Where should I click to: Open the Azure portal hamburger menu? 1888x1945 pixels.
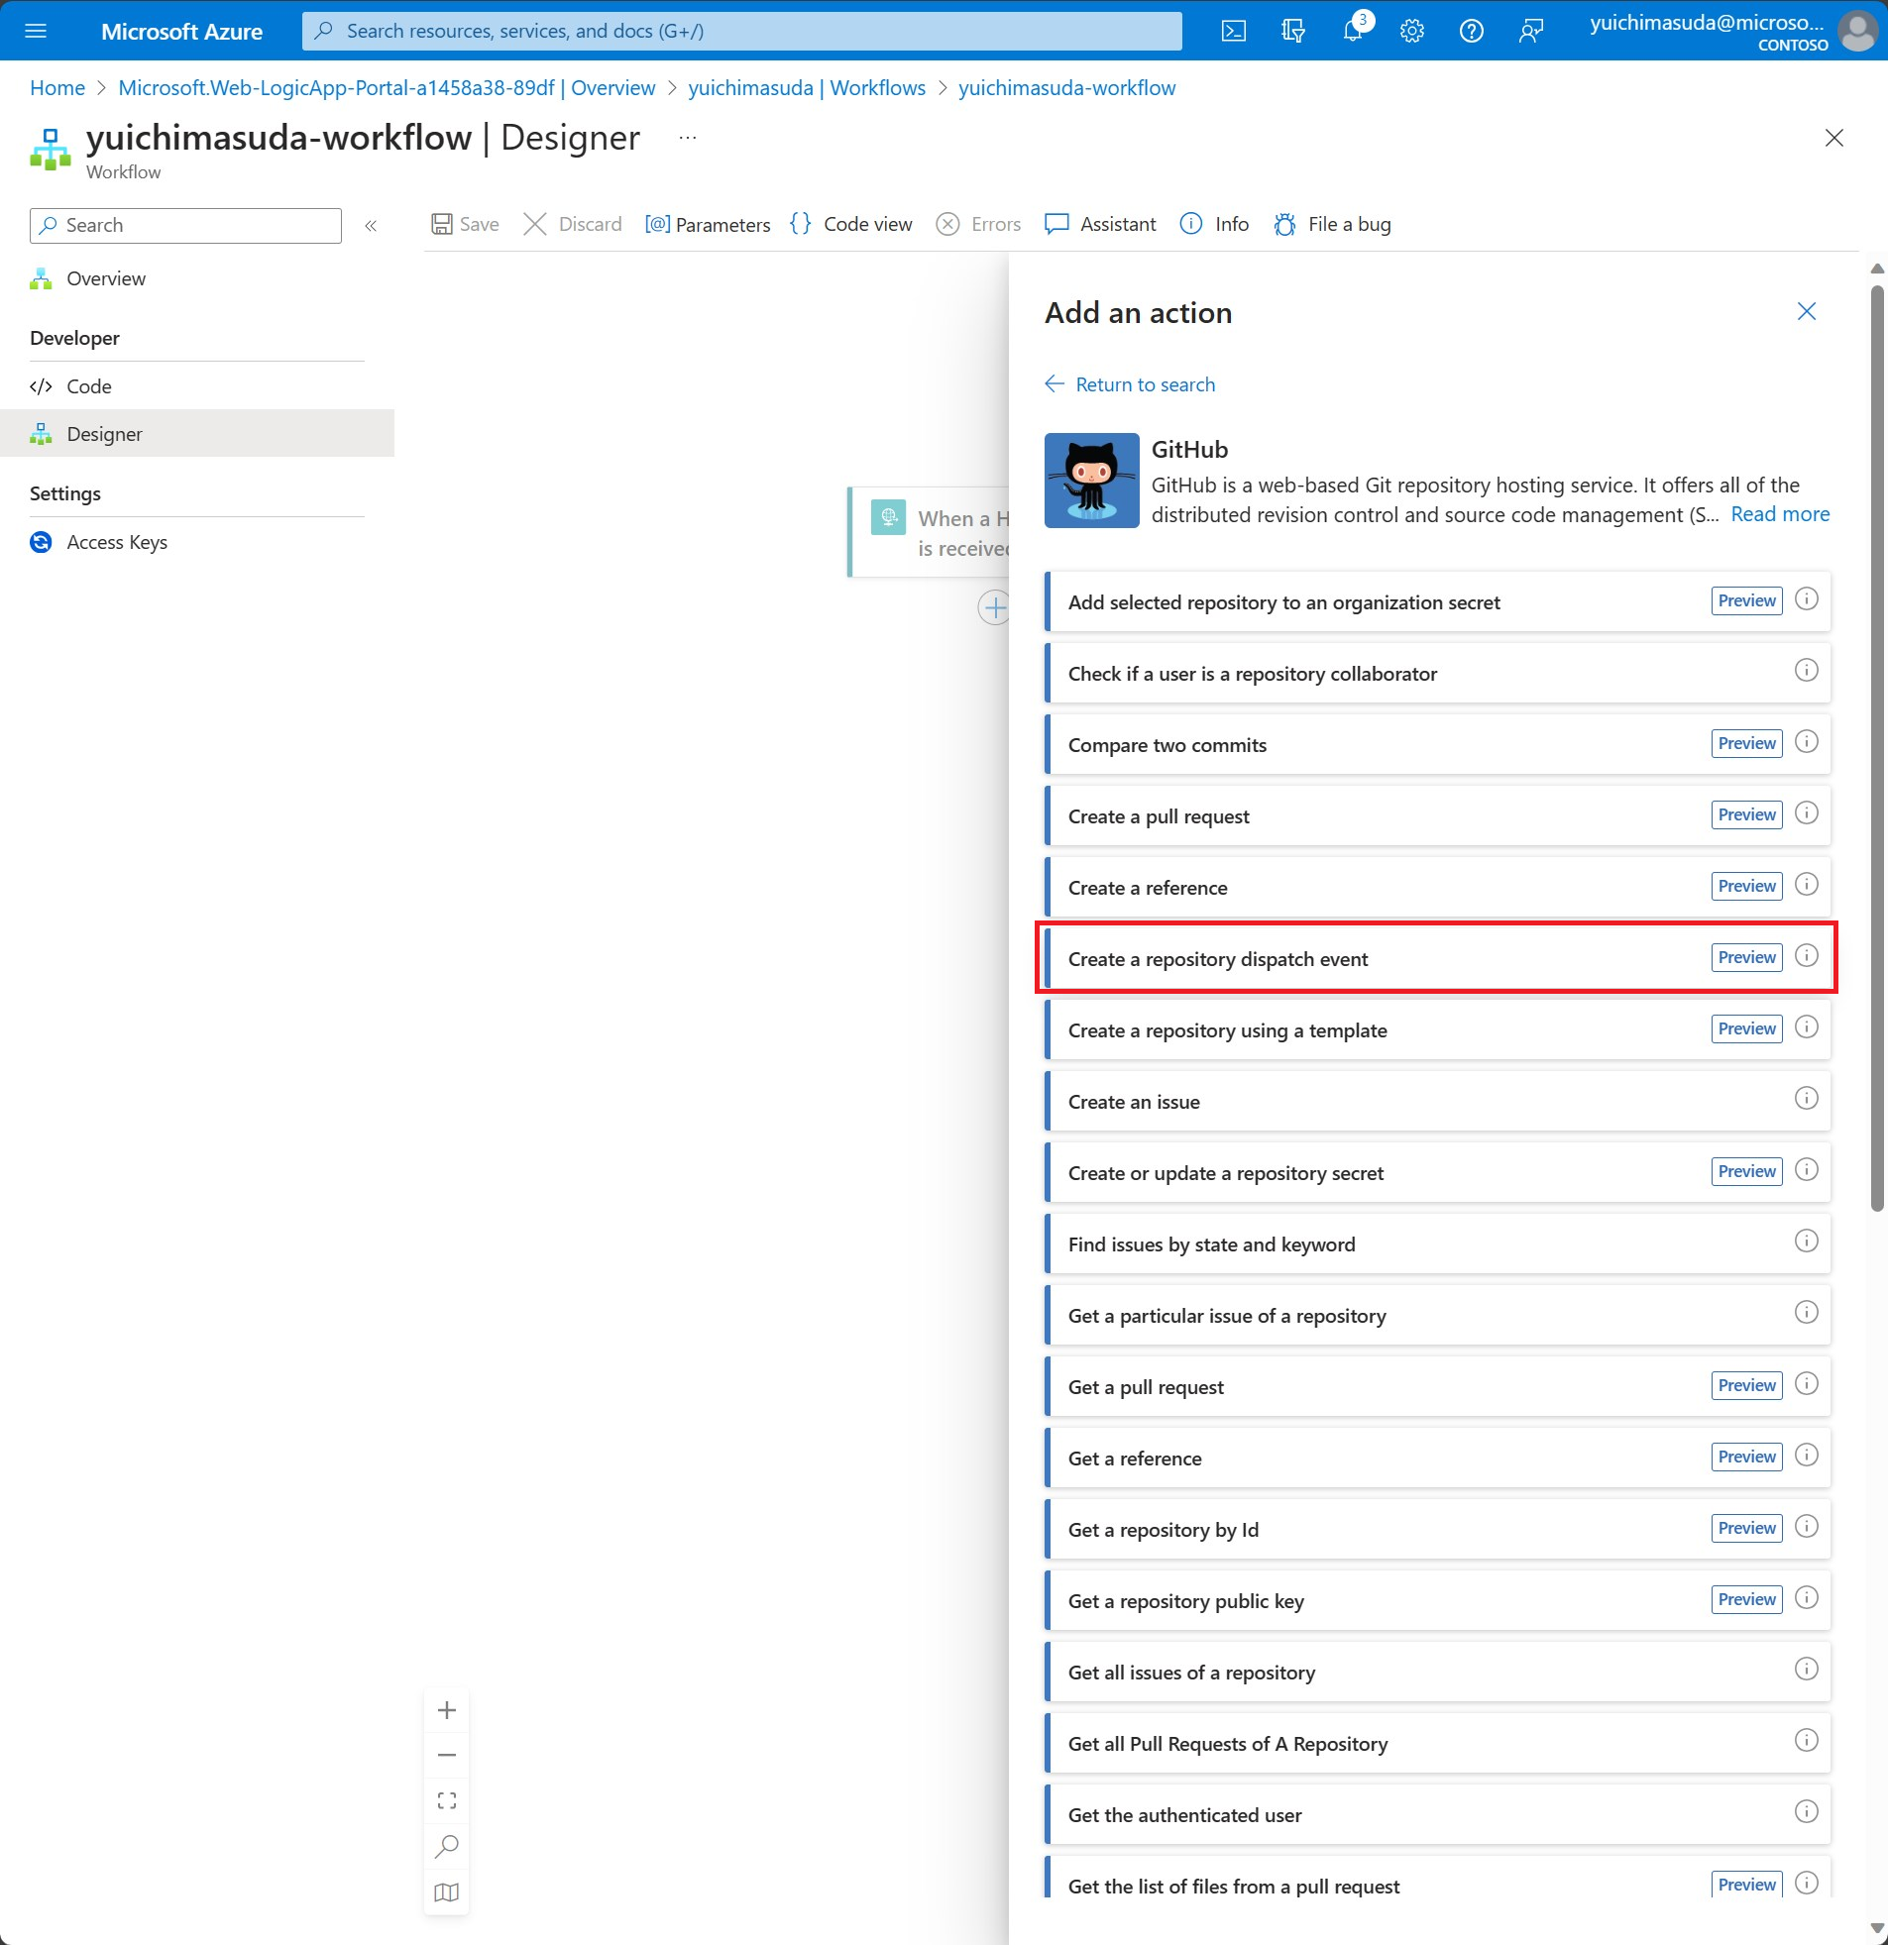pyautogui.click(x=36, y=31)
